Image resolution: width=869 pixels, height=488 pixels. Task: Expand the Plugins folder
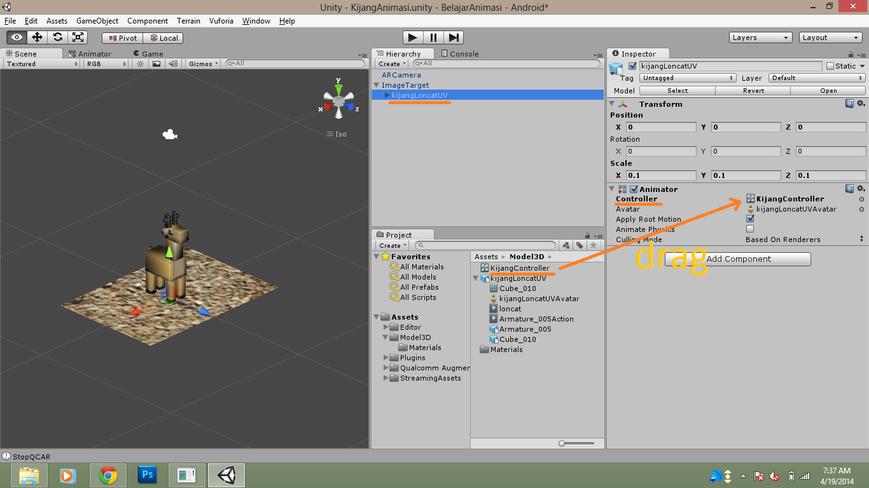(386, 358)
